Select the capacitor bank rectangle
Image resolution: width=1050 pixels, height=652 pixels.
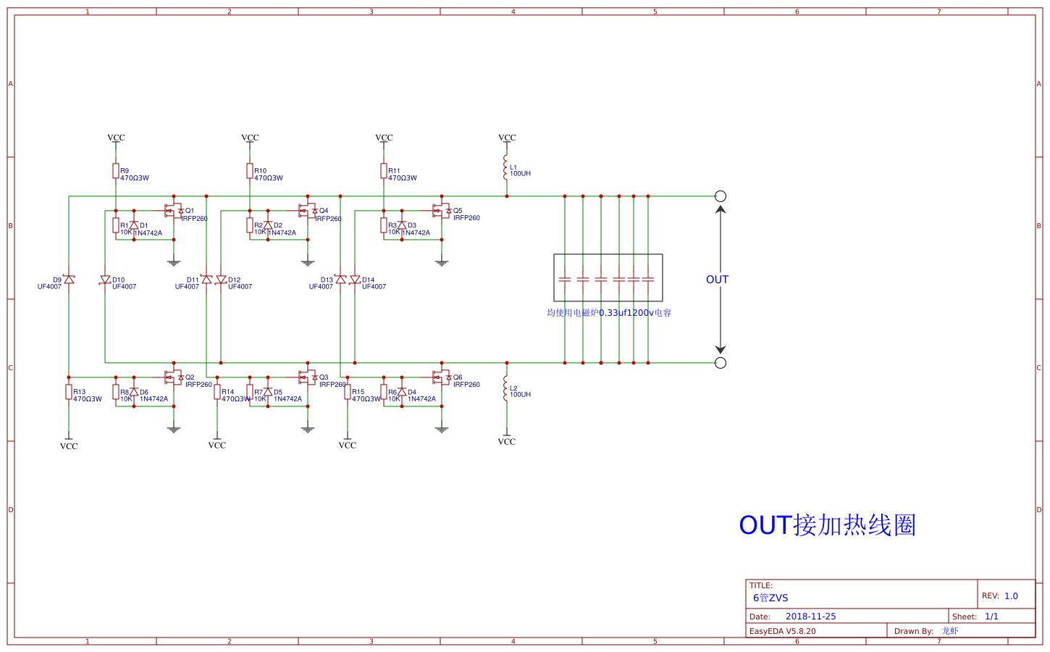608,277
